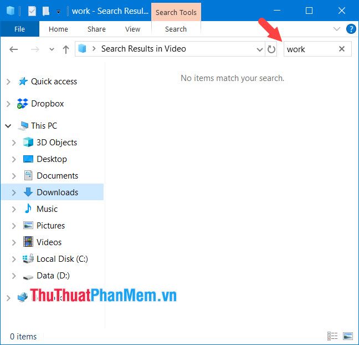Open the Search Tools tab

176,12
